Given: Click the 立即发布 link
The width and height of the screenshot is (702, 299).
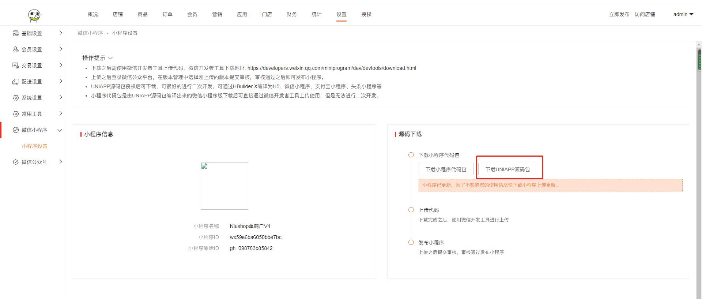Looking at the screenshot, I should [619, 14].
